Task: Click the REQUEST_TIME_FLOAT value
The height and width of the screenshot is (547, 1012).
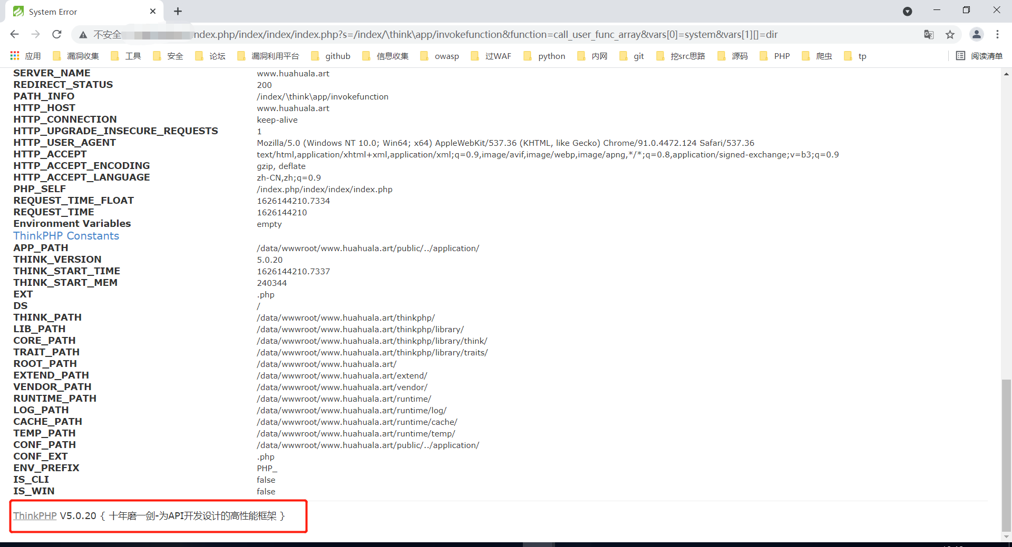Action: coord(294,201)
